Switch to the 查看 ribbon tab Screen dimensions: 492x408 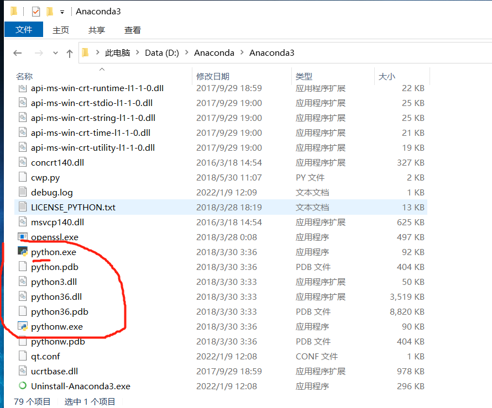133,30
